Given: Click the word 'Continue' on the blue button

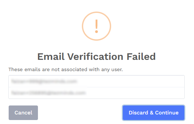Looking at the screenshot, I should tap(167, 113).
